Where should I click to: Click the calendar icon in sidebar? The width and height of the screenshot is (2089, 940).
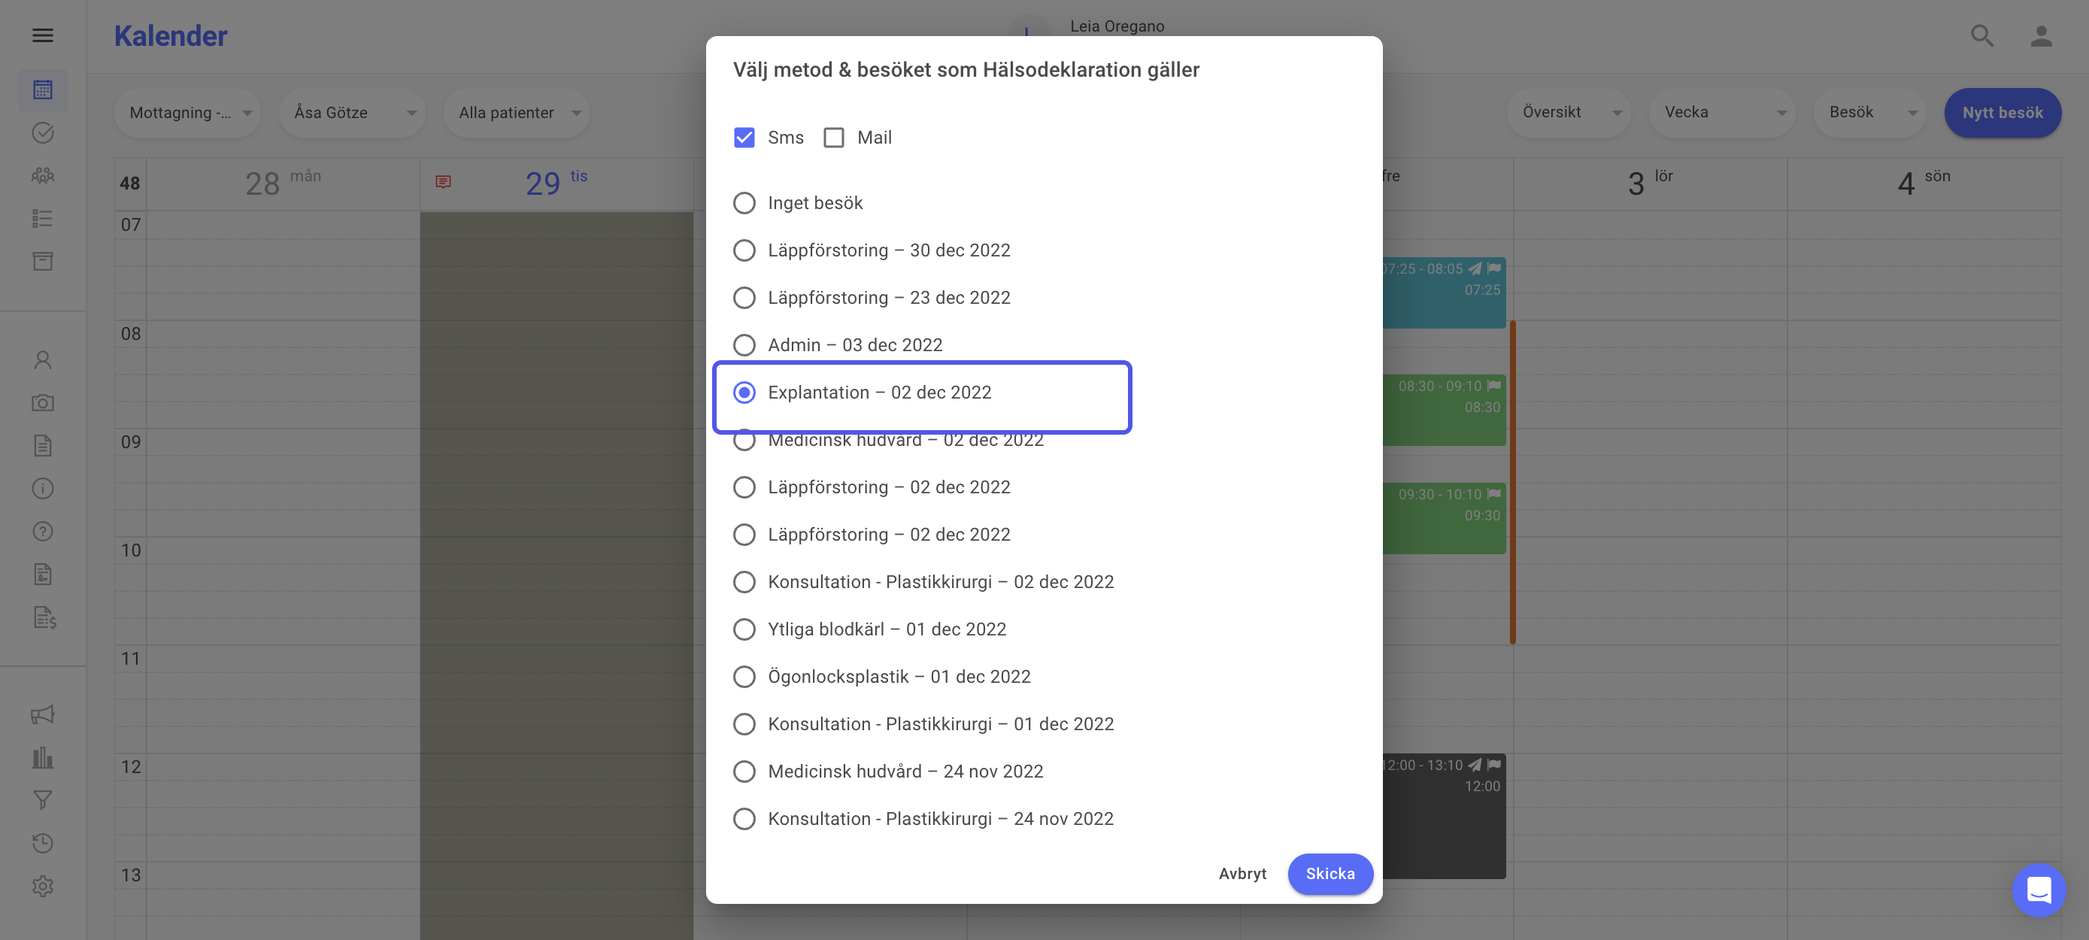pyautogui.click(x=42, y=89)
